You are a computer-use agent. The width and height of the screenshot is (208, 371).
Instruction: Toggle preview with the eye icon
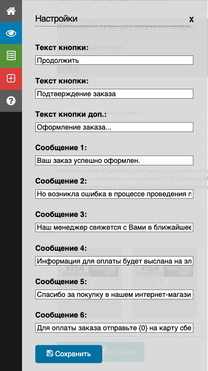[x=11, y=33]
